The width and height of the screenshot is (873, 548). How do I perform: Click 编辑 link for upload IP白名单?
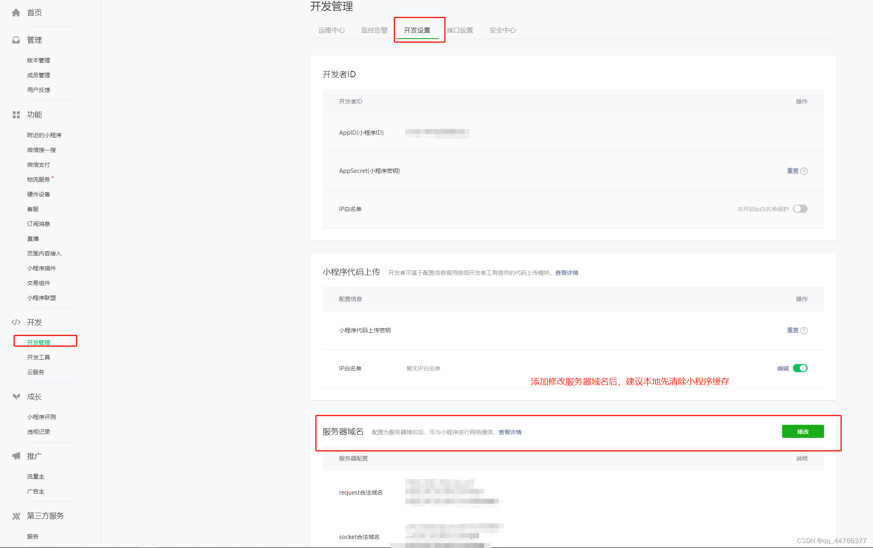pyautogui.click(x=783, y=368)
